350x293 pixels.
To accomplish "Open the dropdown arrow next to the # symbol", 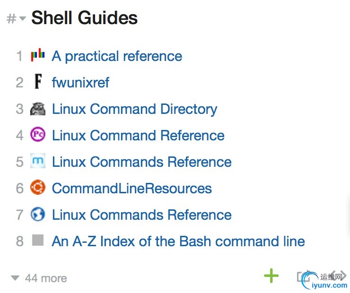I will [x=23, y=19].
